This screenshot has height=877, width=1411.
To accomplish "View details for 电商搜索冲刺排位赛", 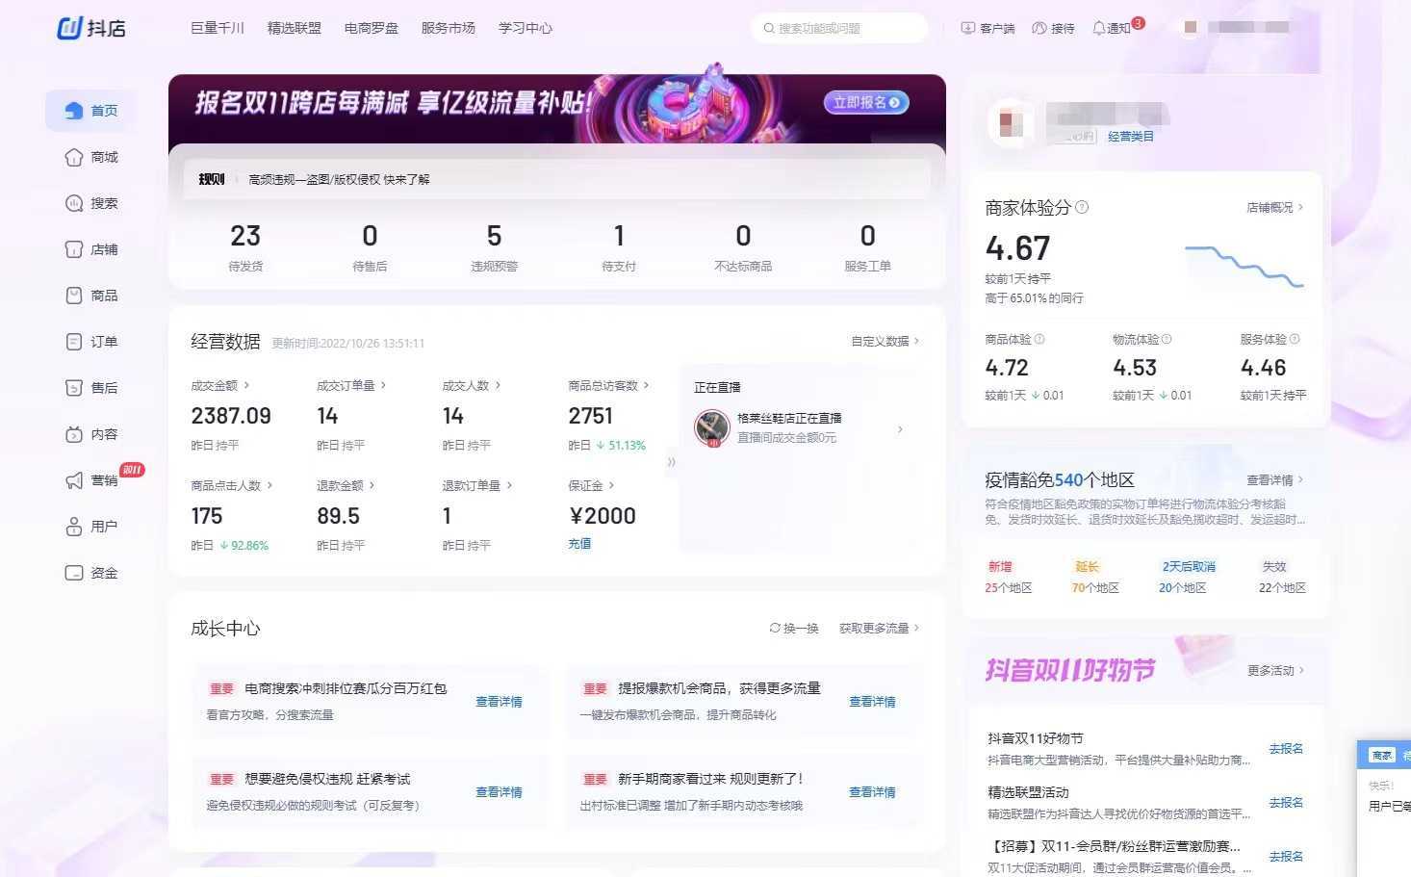I will click(499, 701).
